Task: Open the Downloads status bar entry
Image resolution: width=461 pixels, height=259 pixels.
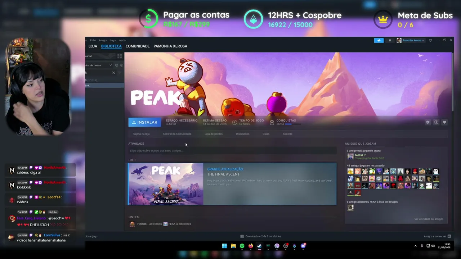Action: pos(261,236)
